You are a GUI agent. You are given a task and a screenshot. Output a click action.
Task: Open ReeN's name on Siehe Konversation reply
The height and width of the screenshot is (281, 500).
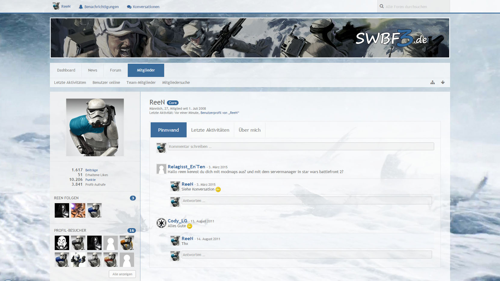pyautogui.click(x=187, y=184)
